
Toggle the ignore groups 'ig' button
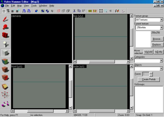click(x=52, y=11)
